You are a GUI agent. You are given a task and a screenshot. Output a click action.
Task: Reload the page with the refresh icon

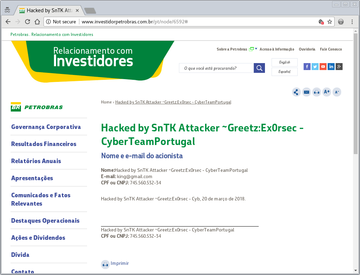pos(28,22)
